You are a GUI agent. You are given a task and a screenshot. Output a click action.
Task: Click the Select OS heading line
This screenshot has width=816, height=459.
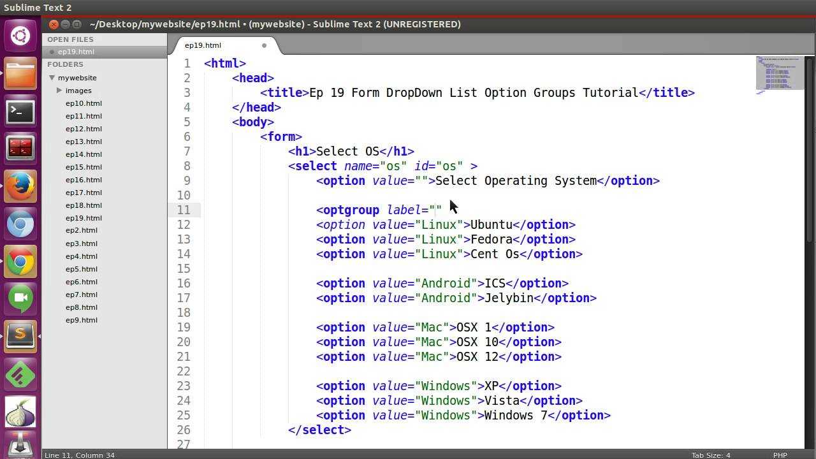point(351,151)
